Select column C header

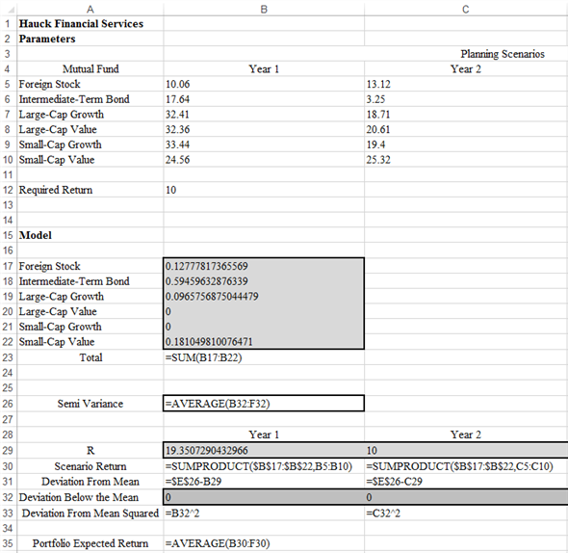[x=466, y=10]
